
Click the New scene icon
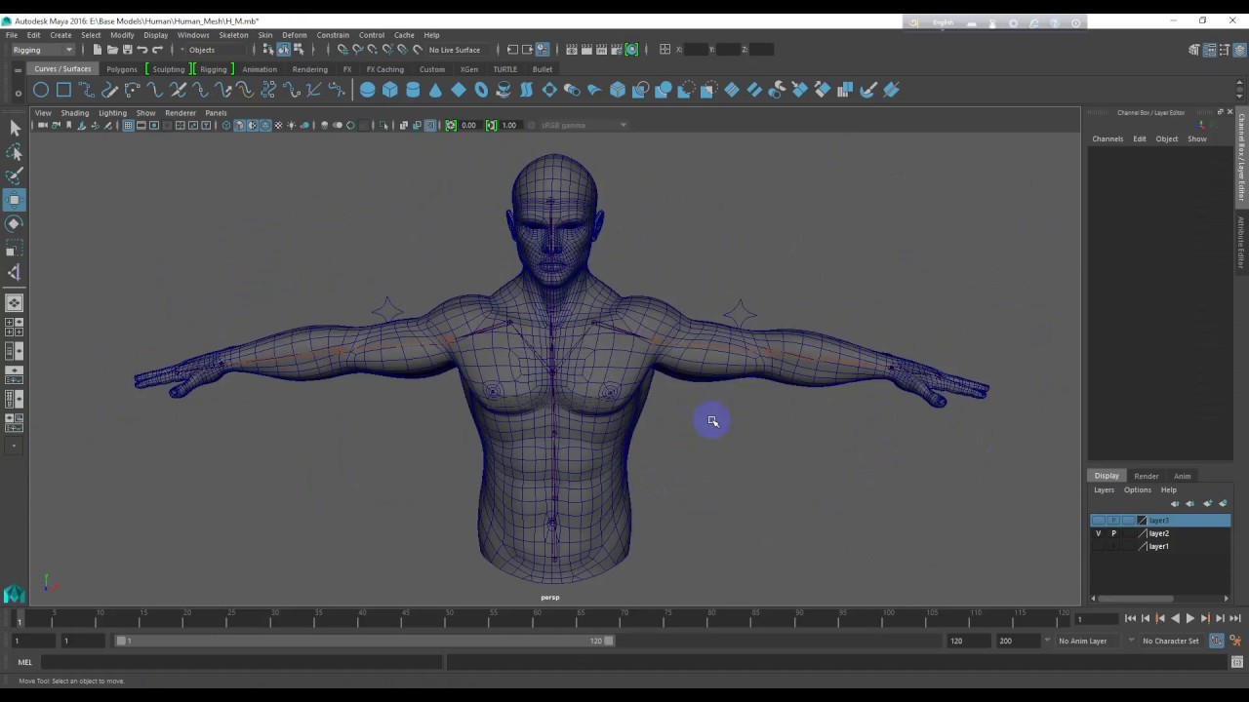tap(98, 50)
